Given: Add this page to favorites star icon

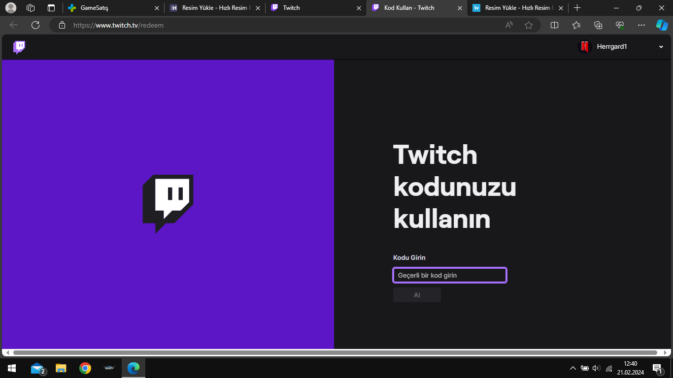Looking at the screenshot, I should pos(529,25).
